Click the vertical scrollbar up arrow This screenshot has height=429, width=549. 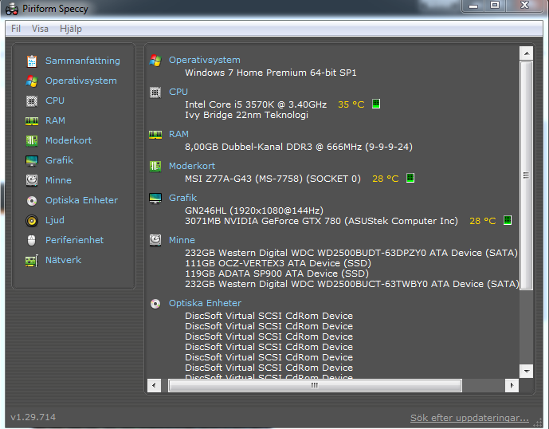(526, 53)
